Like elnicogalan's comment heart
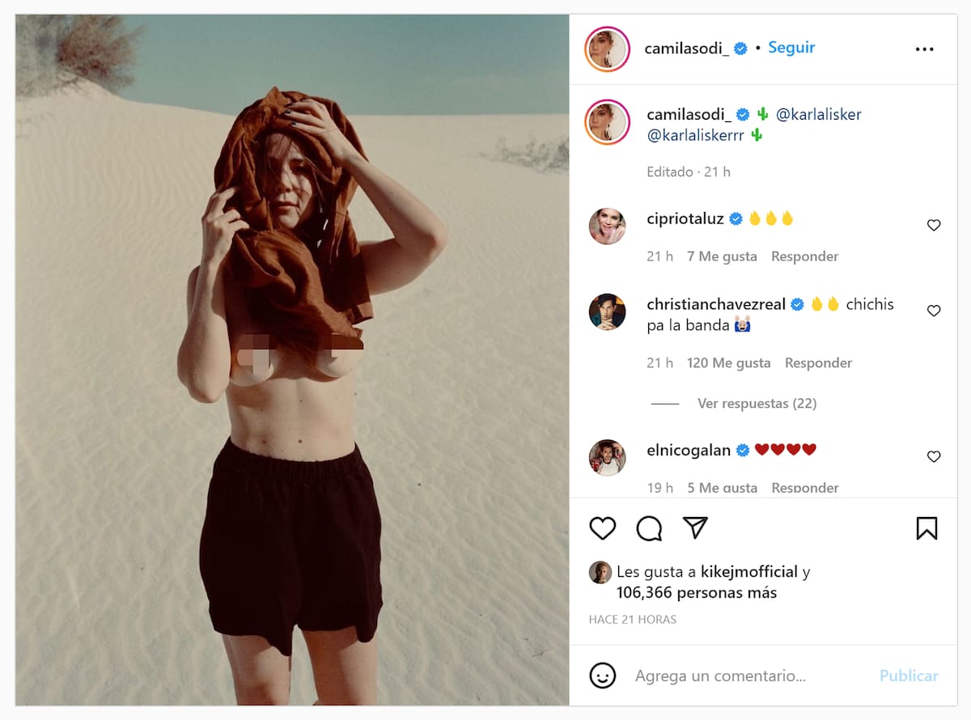This screenshot has width=971, height=720. (x=934, y=456)
